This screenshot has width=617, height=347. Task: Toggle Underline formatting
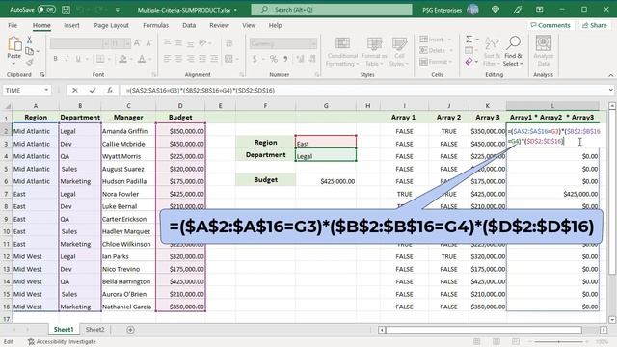78,59
